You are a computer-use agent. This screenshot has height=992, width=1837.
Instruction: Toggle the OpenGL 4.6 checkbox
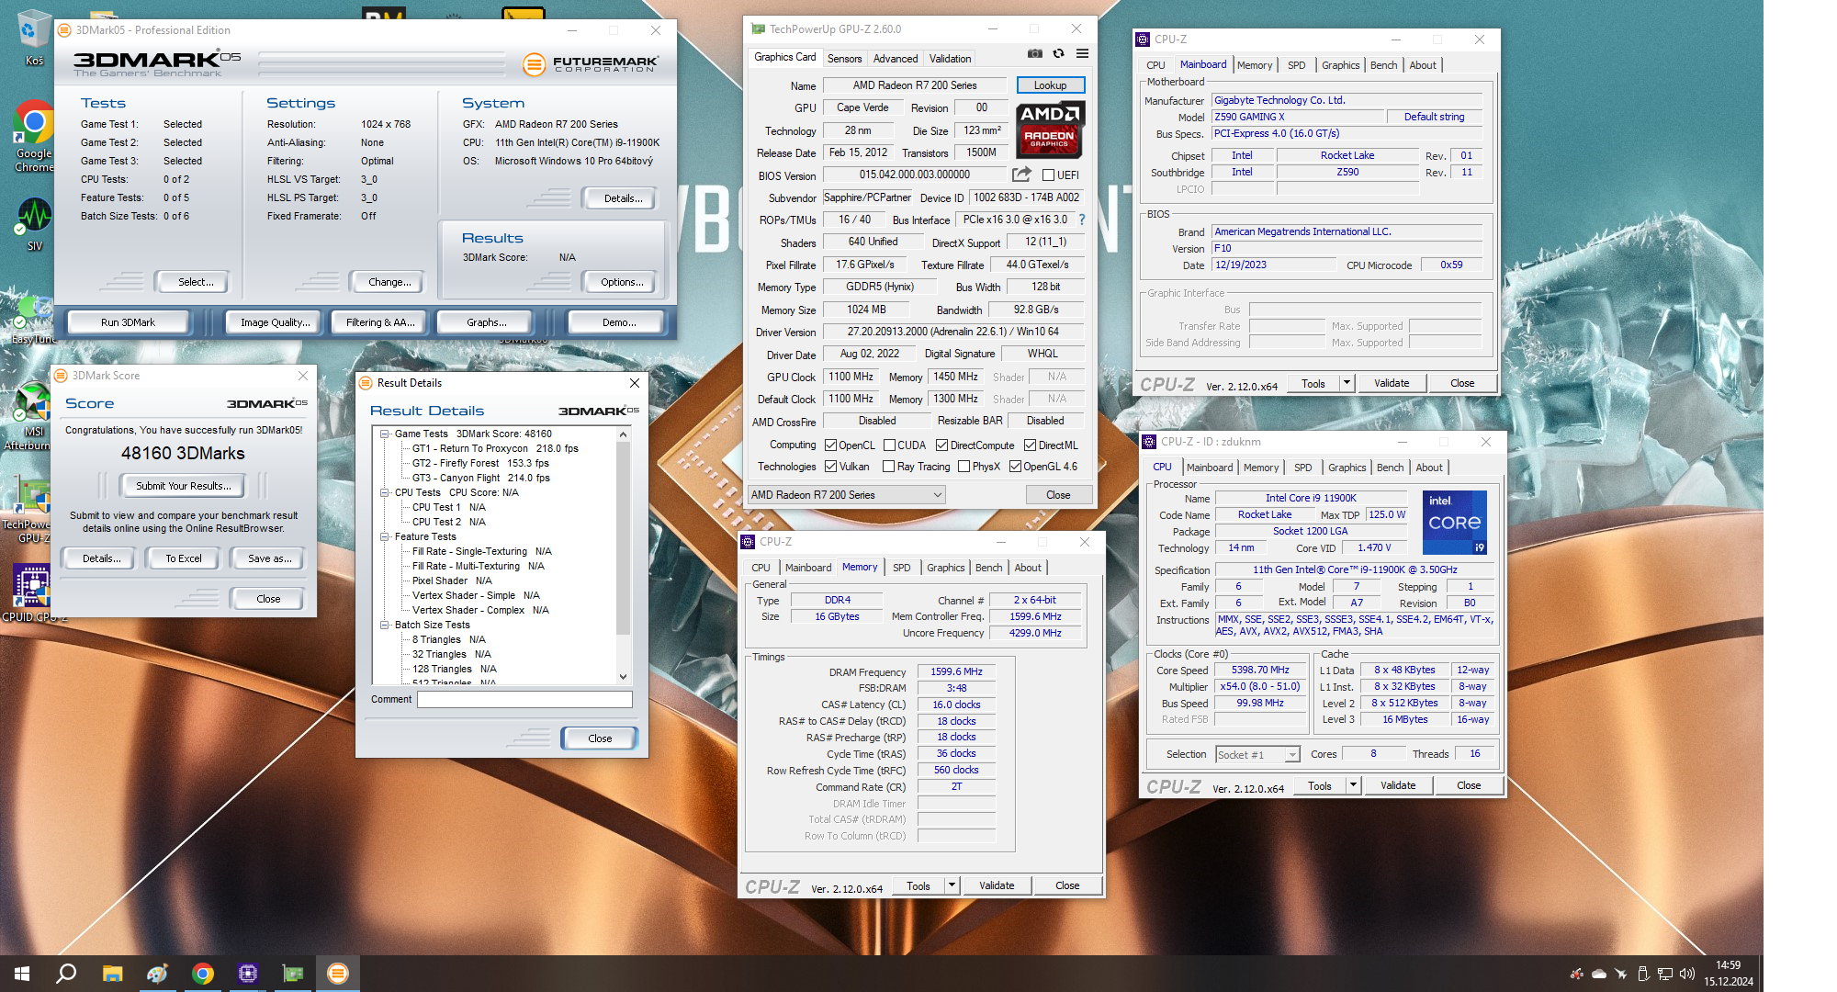tap(1015, 467)
